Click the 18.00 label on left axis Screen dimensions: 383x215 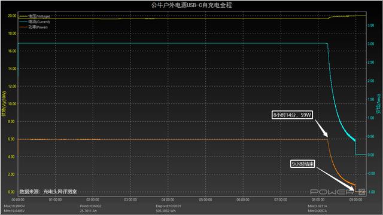coord(12,33)
